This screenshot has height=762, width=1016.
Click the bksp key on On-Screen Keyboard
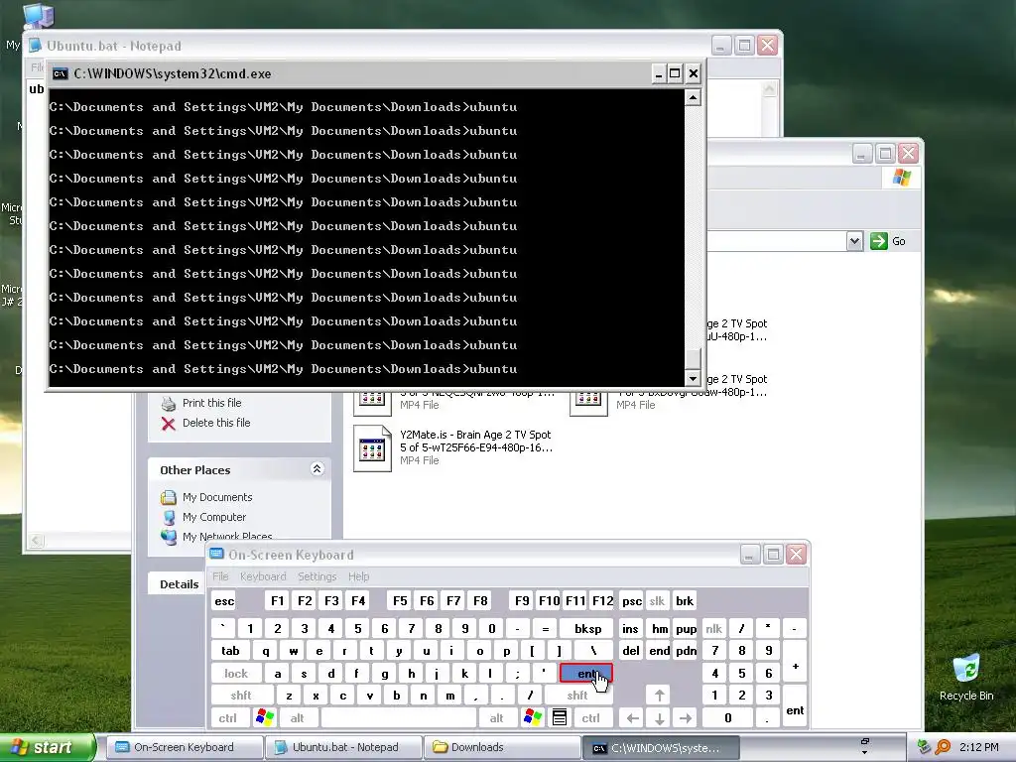[587, 628]
